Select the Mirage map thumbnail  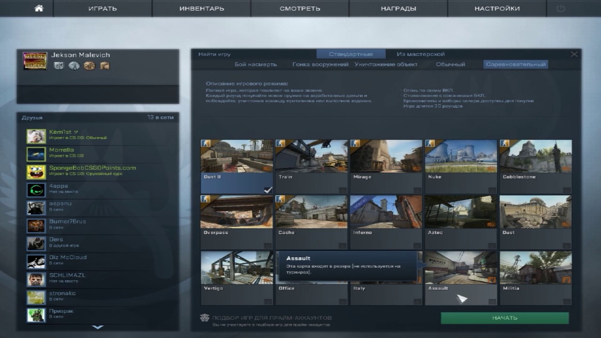coord(386,156)
